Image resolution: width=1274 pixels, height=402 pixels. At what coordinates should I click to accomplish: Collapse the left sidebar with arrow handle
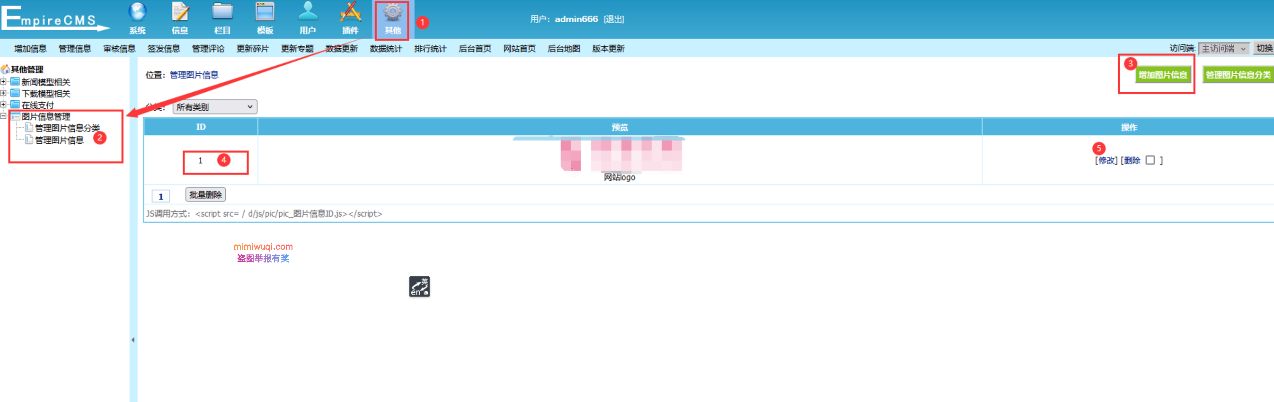pyautogui.click(x=133, y=340)
